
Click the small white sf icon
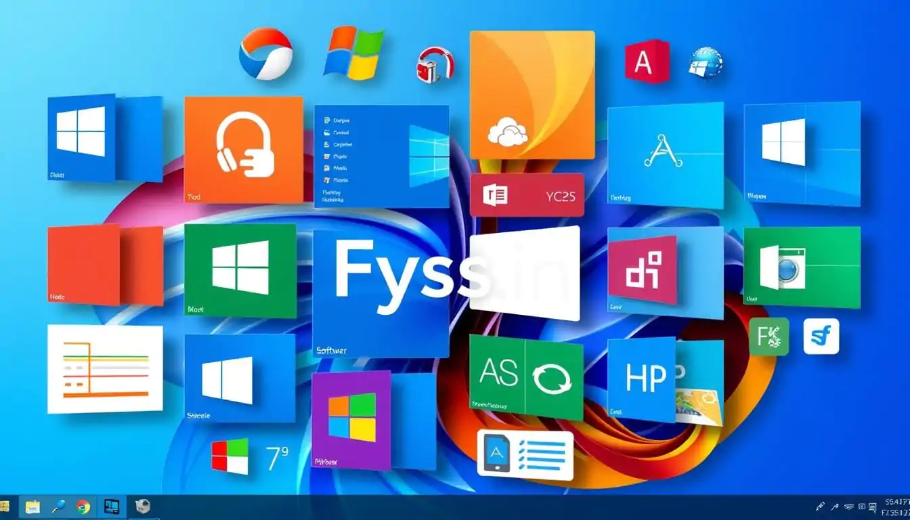821,337
